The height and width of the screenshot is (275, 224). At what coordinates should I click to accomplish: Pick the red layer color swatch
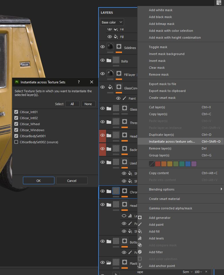click(158, 164)
